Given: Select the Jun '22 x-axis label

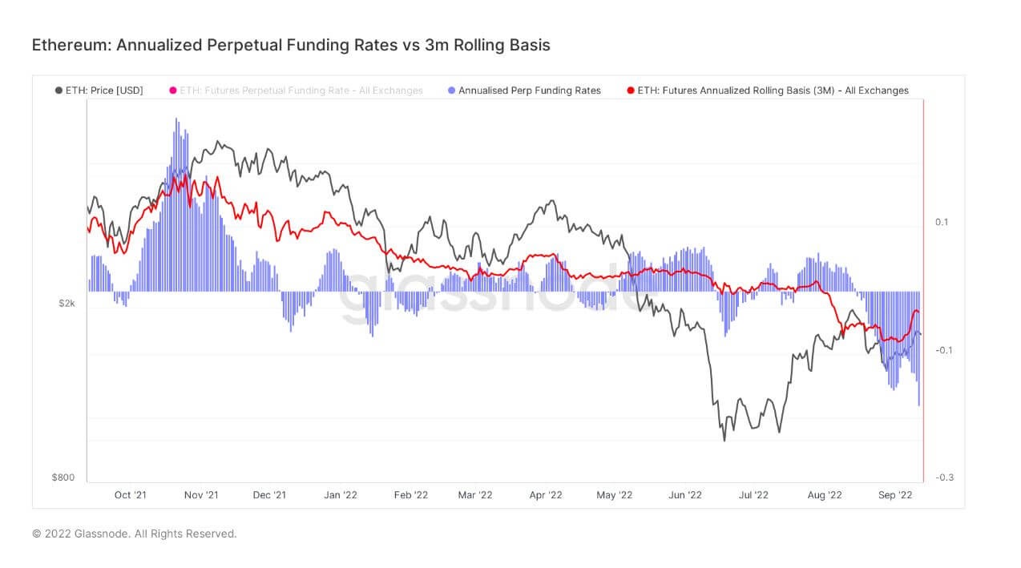Looking at the screenshot, I should (684, 495).
